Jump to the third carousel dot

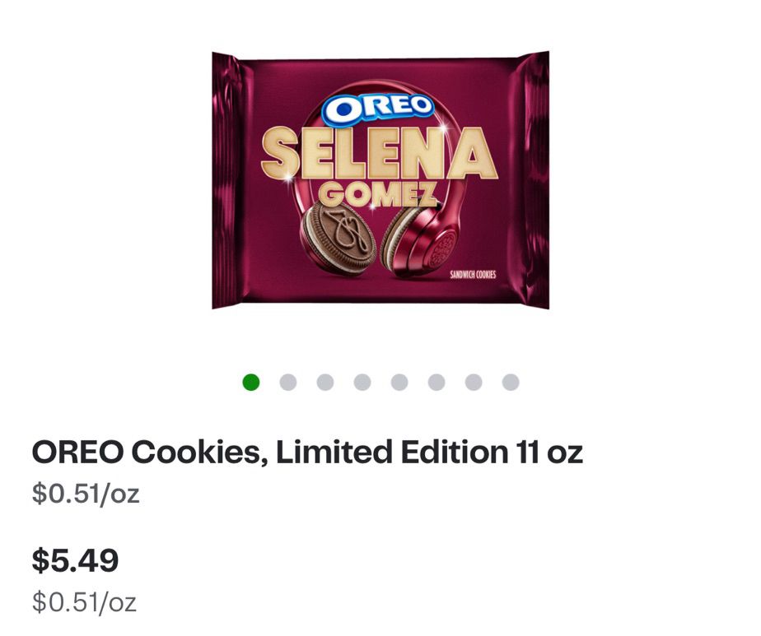(x=325, y=382)
